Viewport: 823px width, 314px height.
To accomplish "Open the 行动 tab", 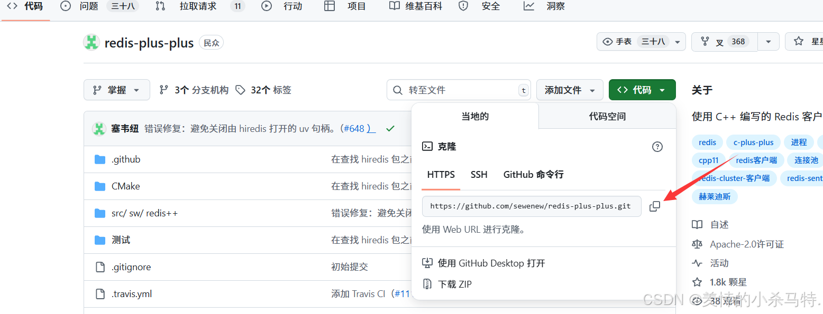I will tap(282, 6).
